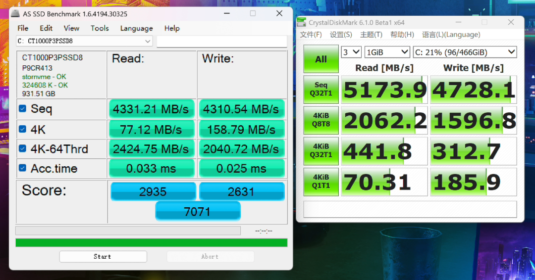The height and width of the screenshot is (280, 535).
Task: Open the Help menu in AS SSD Benchmark
Action: [172, 28]
